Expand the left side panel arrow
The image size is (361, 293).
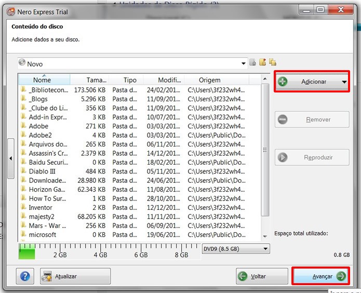[x=11, y=158]
